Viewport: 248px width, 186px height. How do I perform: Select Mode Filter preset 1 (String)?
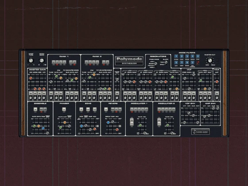[x=176, y=56]
